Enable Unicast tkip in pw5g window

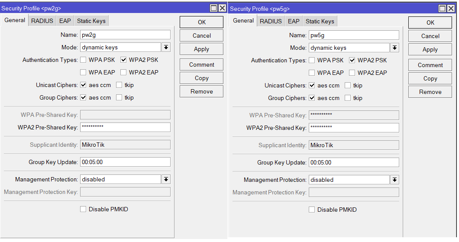click(347, 85)
